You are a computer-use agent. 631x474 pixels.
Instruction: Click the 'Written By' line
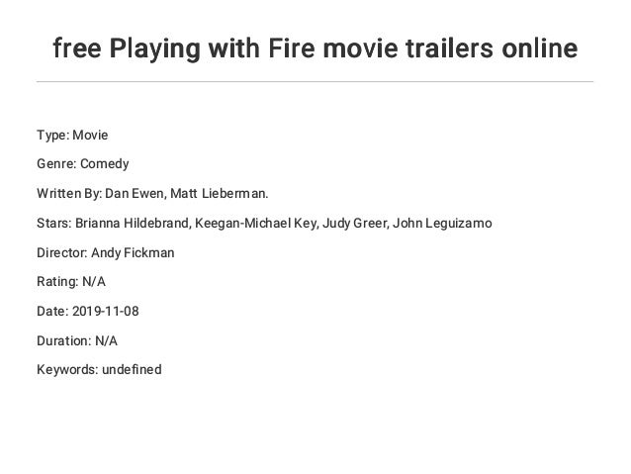pyautogui.click(x=152, y=194)
